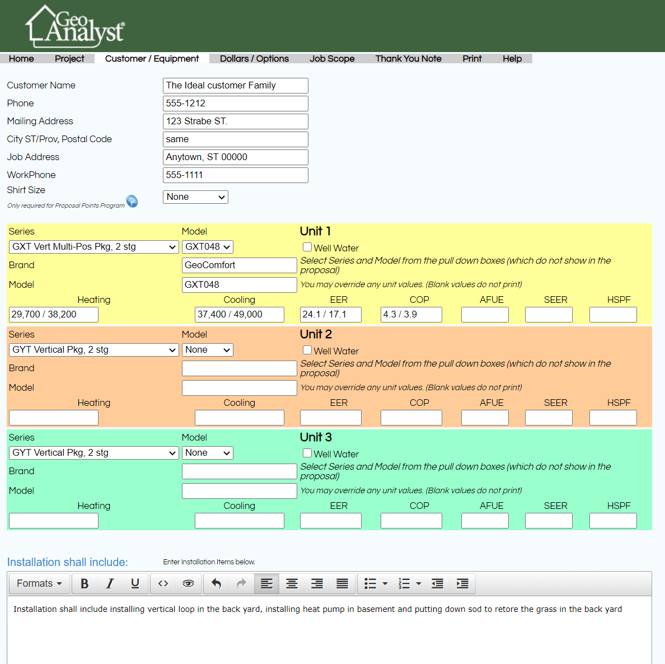
Task: Expand numbered list style options arrow
Action: coord(419,584)
